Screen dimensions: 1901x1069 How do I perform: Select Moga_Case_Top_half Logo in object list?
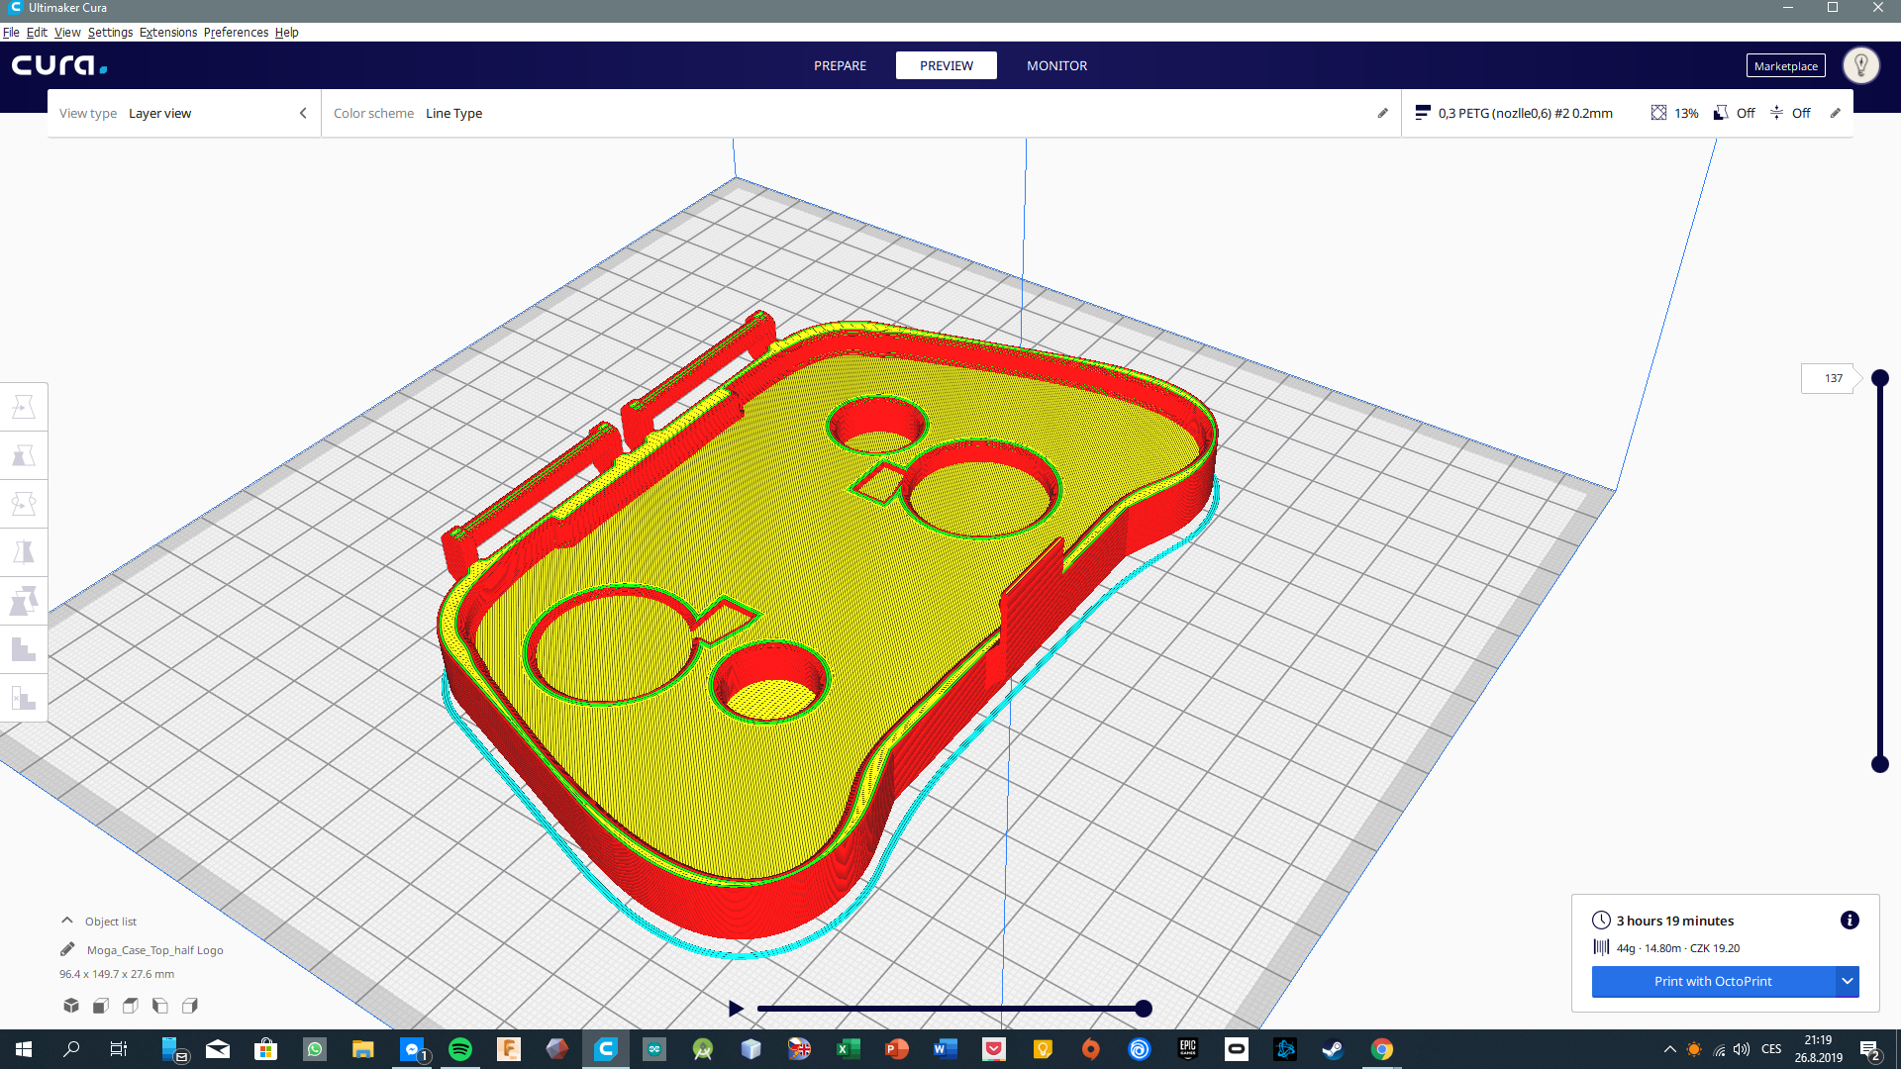[x=154, y=950]
